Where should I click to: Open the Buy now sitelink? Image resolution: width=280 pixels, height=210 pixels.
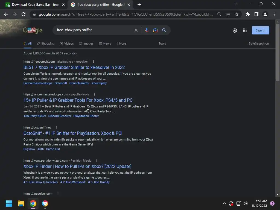[29, 149]
